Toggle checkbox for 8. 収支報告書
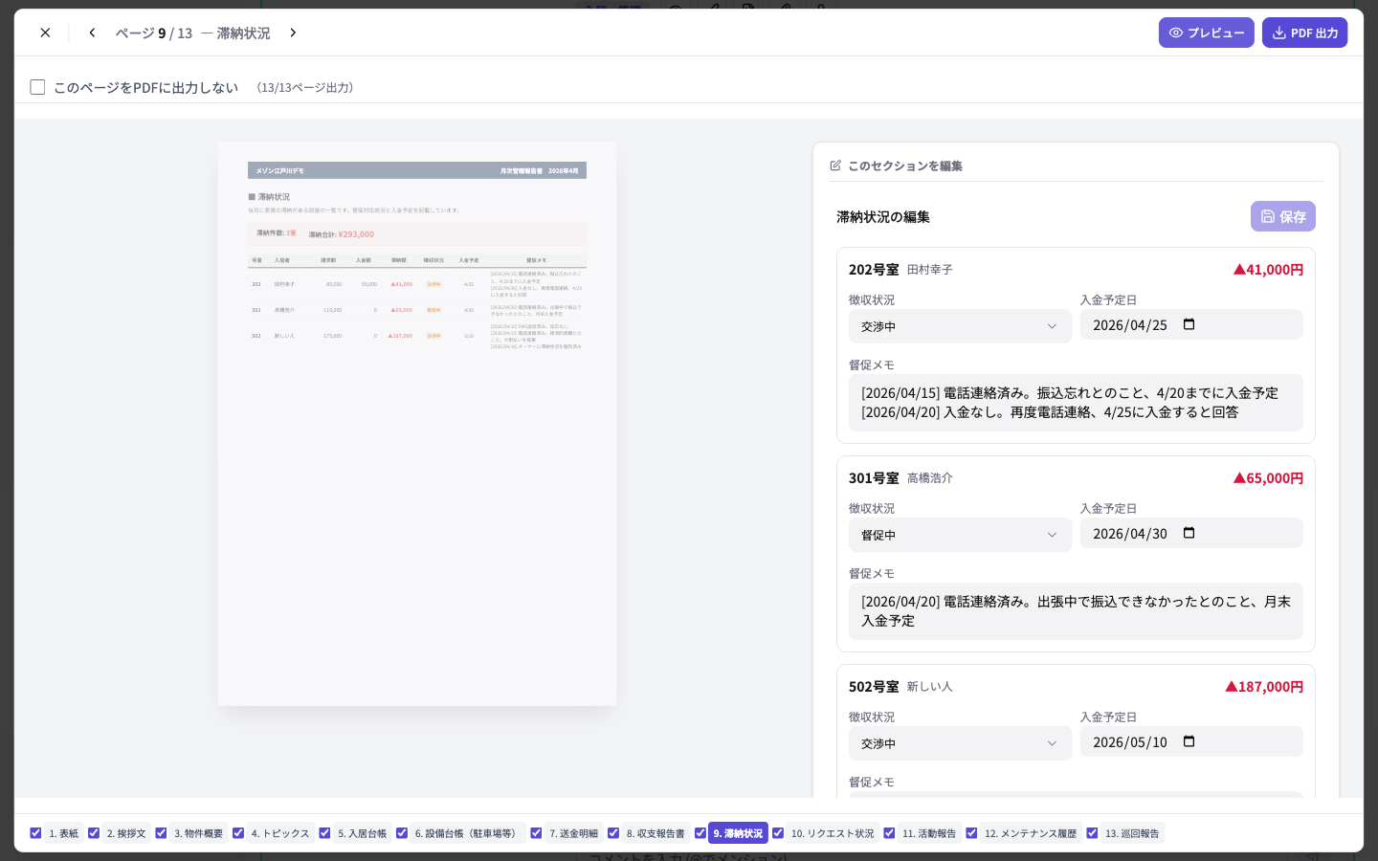The height and width of the screenshot is (861, 1378). (613, 833)
